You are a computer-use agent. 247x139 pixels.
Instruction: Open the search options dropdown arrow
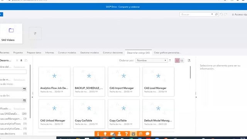(x=212, y=14)
